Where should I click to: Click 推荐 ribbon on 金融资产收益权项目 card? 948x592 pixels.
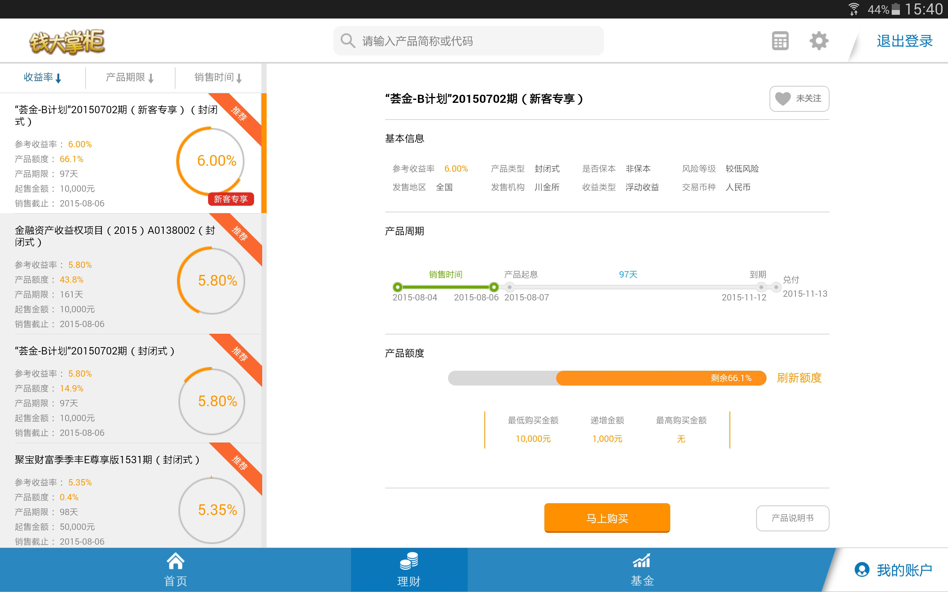tap(239, 234)
